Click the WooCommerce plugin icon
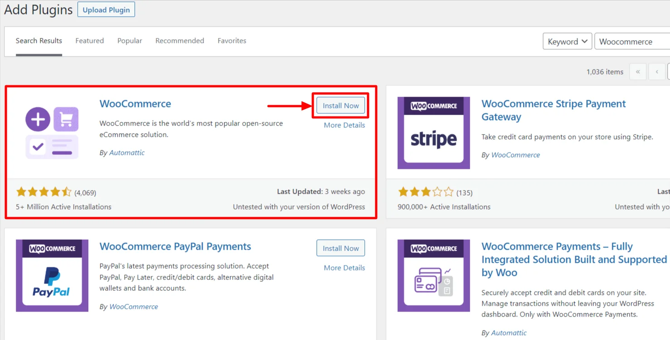The width and height of the screenshot is (670, 340). 52,133
